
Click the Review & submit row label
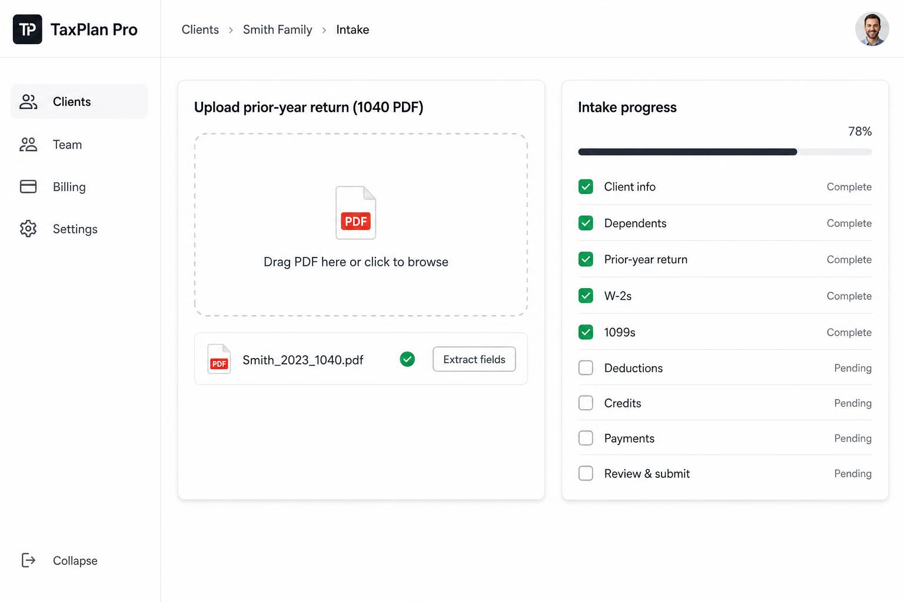(647, 474)
